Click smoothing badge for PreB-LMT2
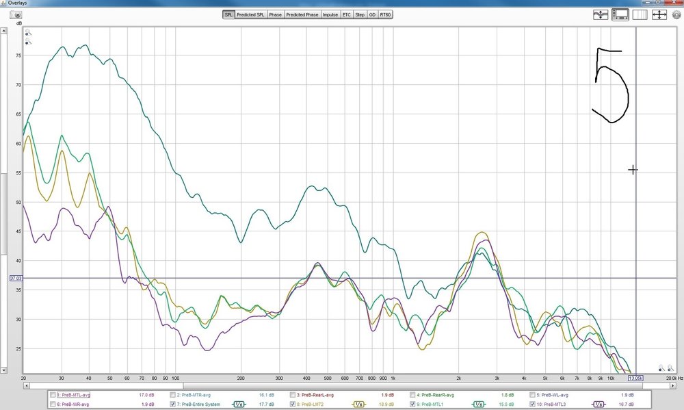 pos(358,405)
